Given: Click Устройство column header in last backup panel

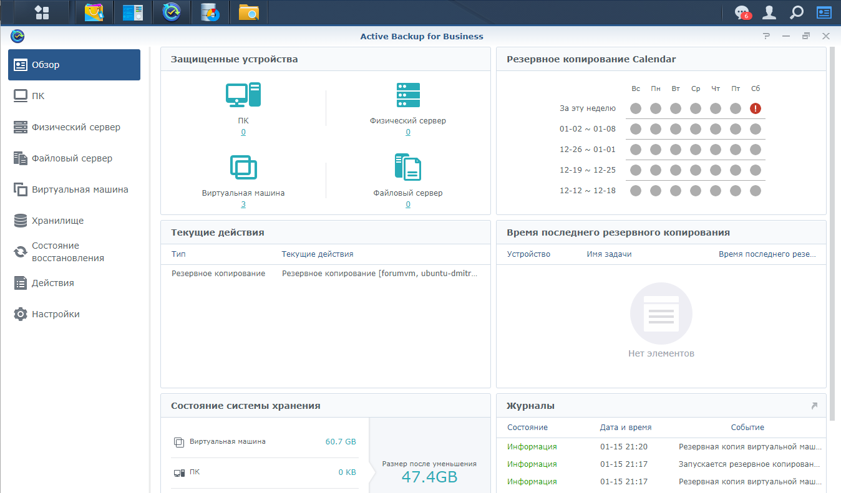Looking at the screenshot, I should point(528,254).
